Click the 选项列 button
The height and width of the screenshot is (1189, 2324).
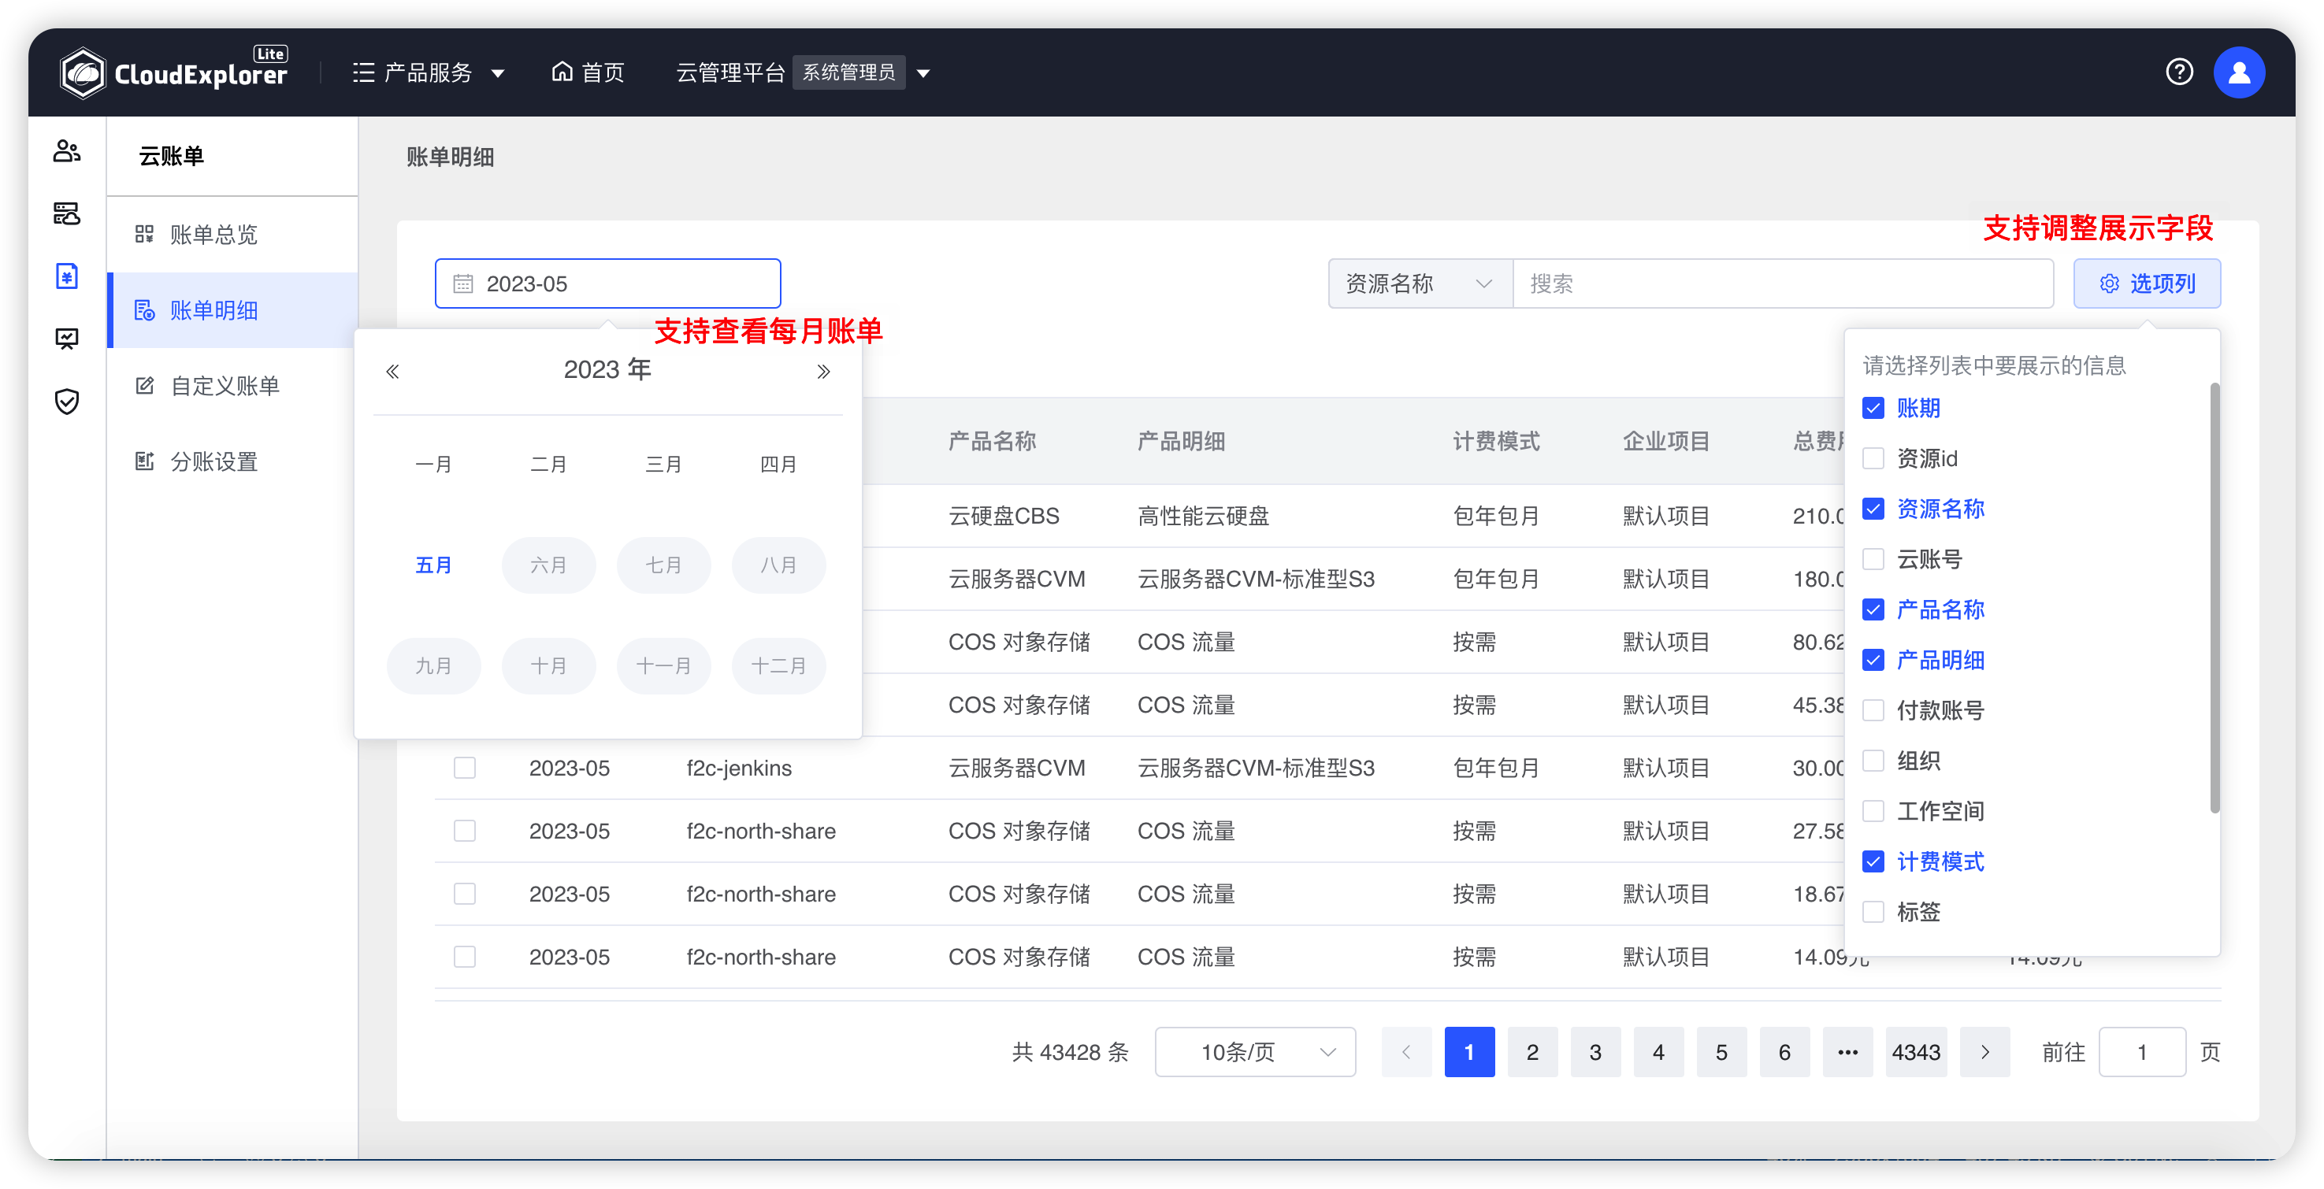pyautogui.click(x=2146, y=283)
